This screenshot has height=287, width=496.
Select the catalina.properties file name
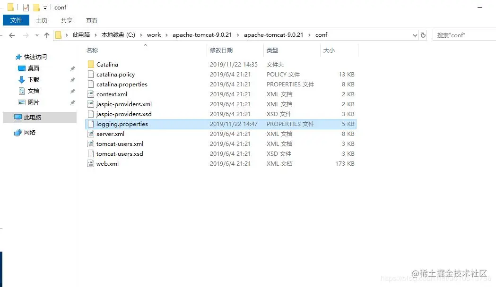click(x=122, y=84)
